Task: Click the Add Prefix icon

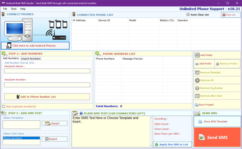Action: click(x=197, y=64)
